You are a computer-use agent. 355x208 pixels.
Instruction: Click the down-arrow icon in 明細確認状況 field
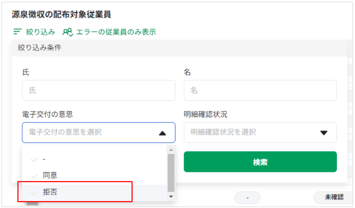tap(324, 133)
